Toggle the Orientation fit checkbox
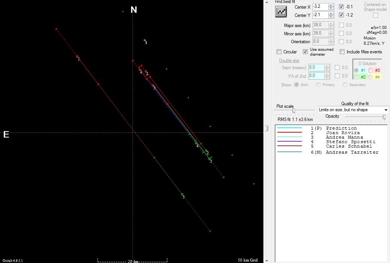The height and width of the screenshot is (263, 390). [x=341, y=42]
